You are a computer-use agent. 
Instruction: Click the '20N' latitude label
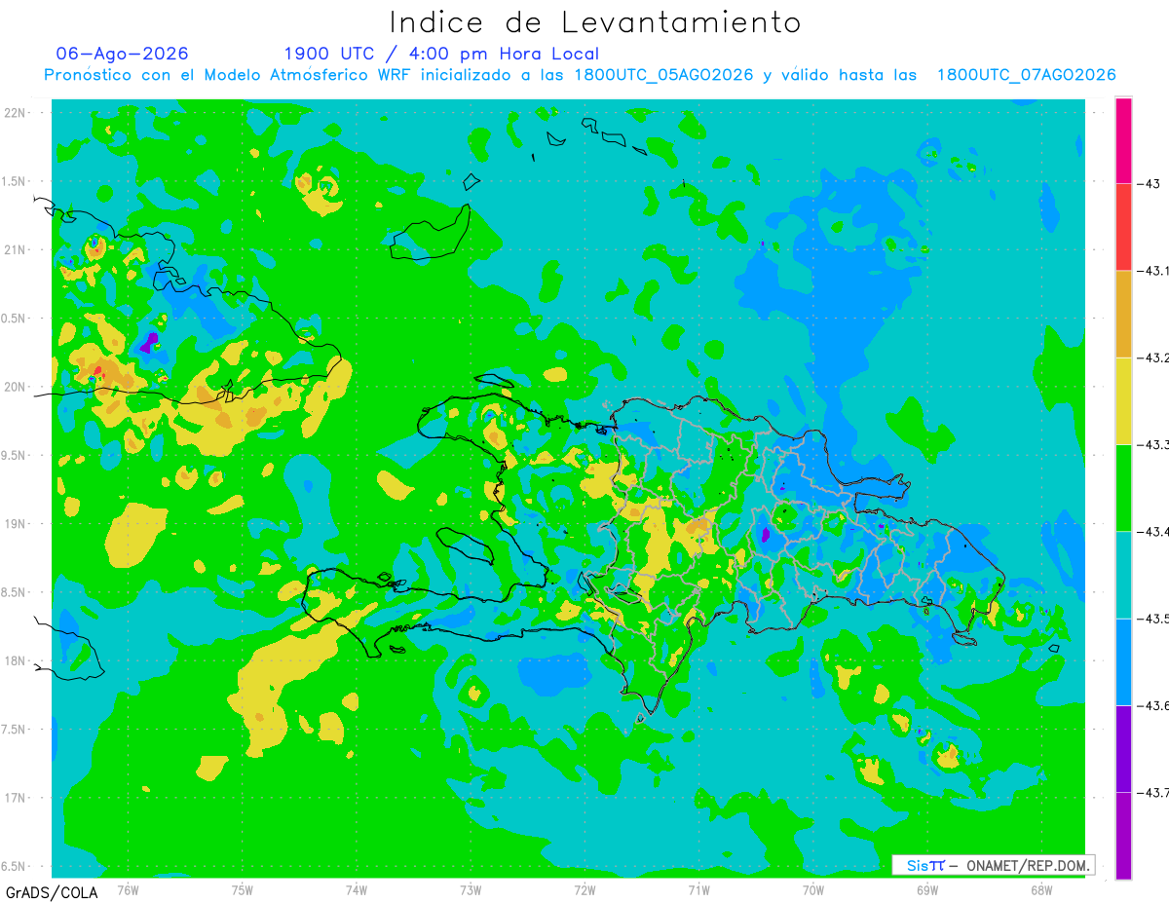click(17, 387)
